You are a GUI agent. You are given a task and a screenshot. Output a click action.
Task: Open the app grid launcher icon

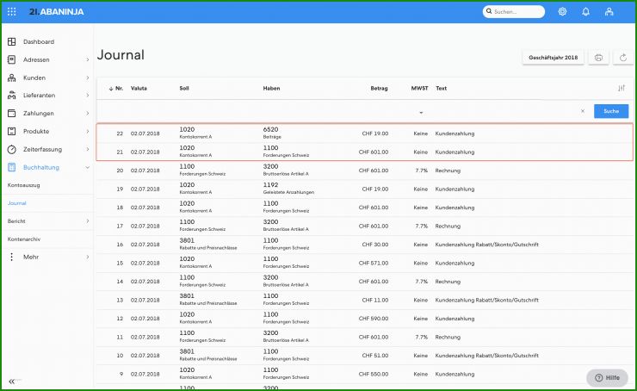click(12, 12)
